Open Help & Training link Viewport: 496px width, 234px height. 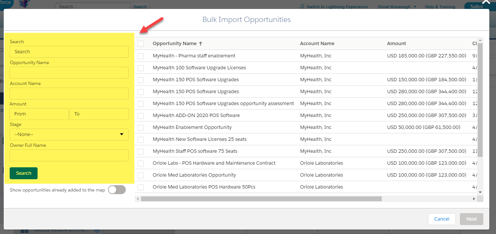(440, 7)
